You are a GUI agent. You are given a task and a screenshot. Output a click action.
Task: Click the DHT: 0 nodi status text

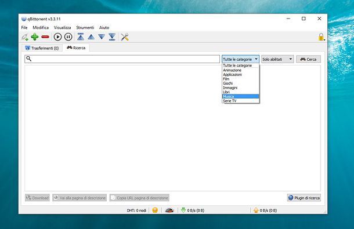point(136,210)
